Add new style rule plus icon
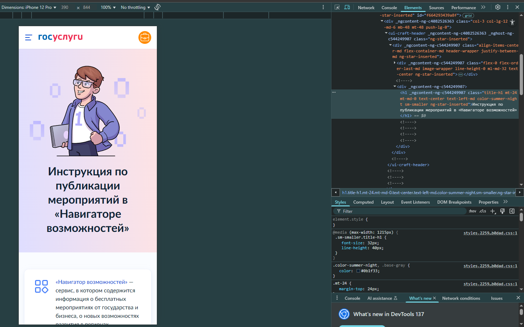This screenshot has height=327, width=524. tap(492, 211)
